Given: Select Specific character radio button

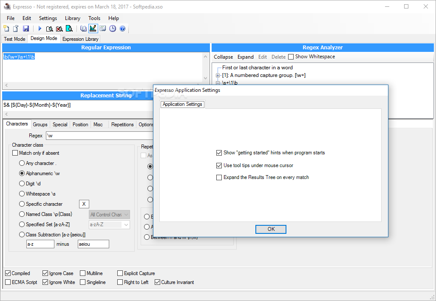Looking at the screenshot, I should [x=22, y=204].
